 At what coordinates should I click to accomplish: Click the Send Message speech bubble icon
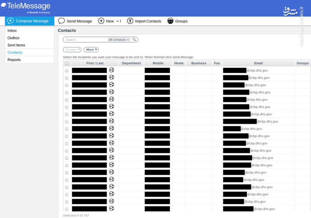click(x=61, y=21)
